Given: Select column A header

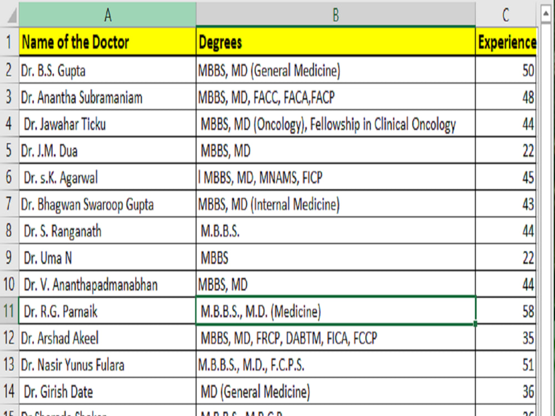Looking at the screenshot, I should (x=108, y=15).
